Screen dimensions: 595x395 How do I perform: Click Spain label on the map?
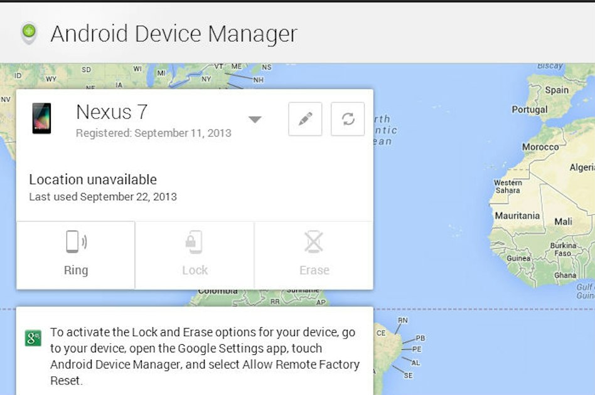[x=557, y=90]
